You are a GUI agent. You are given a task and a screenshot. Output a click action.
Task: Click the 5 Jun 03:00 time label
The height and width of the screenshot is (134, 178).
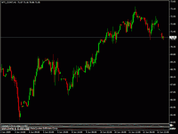coord(48,132)
